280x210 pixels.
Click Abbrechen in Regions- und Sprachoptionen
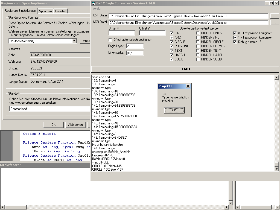[x=75, y=125]
